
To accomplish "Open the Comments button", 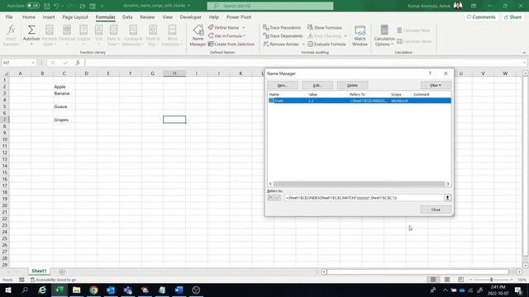I will click(481, 16).
